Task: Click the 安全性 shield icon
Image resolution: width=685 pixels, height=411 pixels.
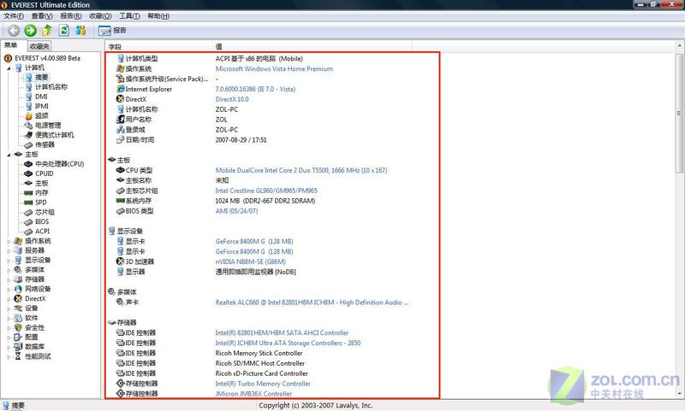Action: point(18,327)
